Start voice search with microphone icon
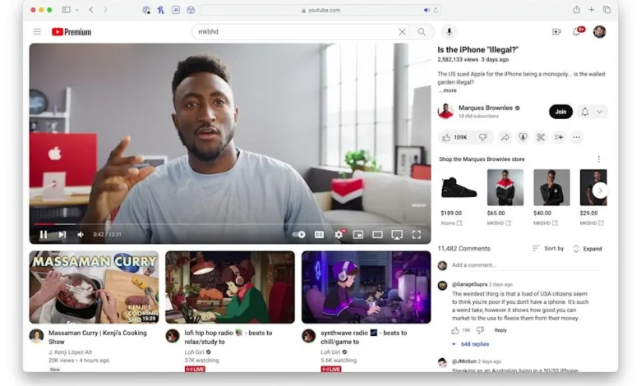641x386 pixels. point(449,32)
